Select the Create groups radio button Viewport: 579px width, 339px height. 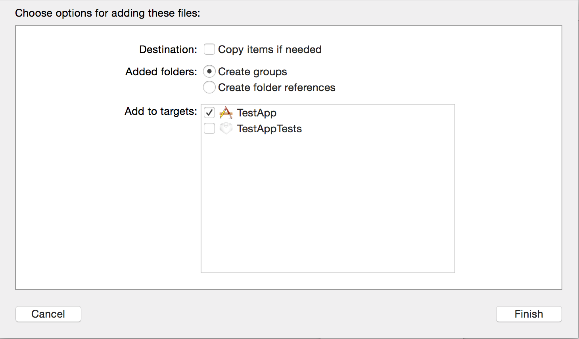[209, 72]
